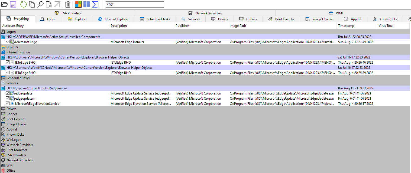The image size is (411, 173).
Task: Click the Microsoft Edge entry's installer icon
Action: pyautogui.click(x=12, y=42)
